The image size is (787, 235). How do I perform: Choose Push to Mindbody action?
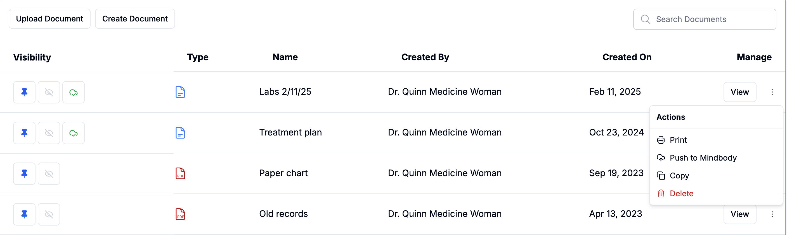click(703, 158)
